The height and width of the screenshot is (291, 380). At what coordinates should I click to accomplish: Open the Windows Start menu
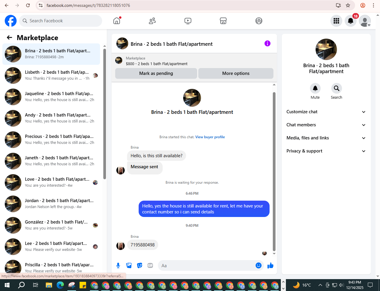[x=7, y=285]
